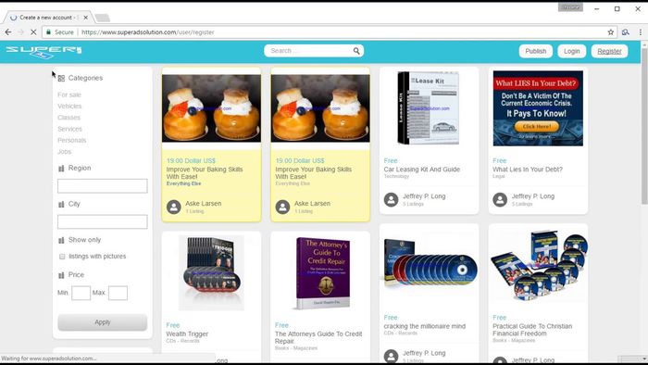Image resolution: width=648 pixels, height=365 pixels.
Task: Click the Publish button
Action: click(x=536, y=51)
